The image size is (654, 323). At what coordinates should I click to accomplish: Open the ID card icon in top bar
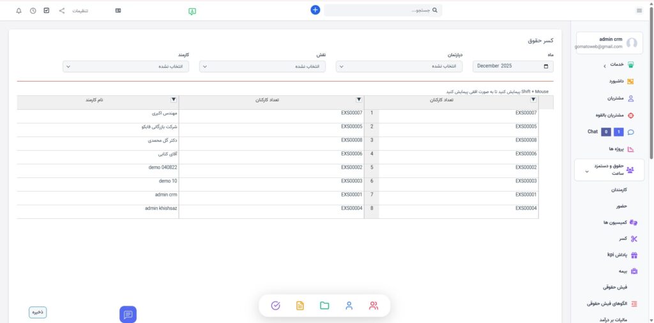[118, 10]
